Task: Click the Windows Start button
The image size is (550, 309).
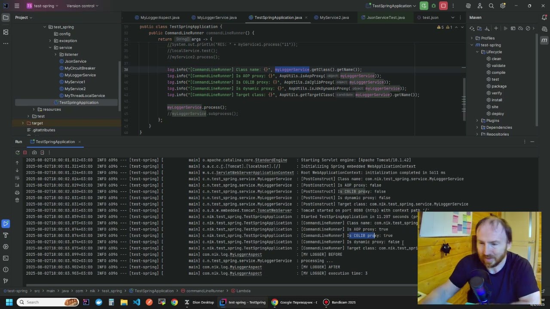Action: [x=9, y=302]
